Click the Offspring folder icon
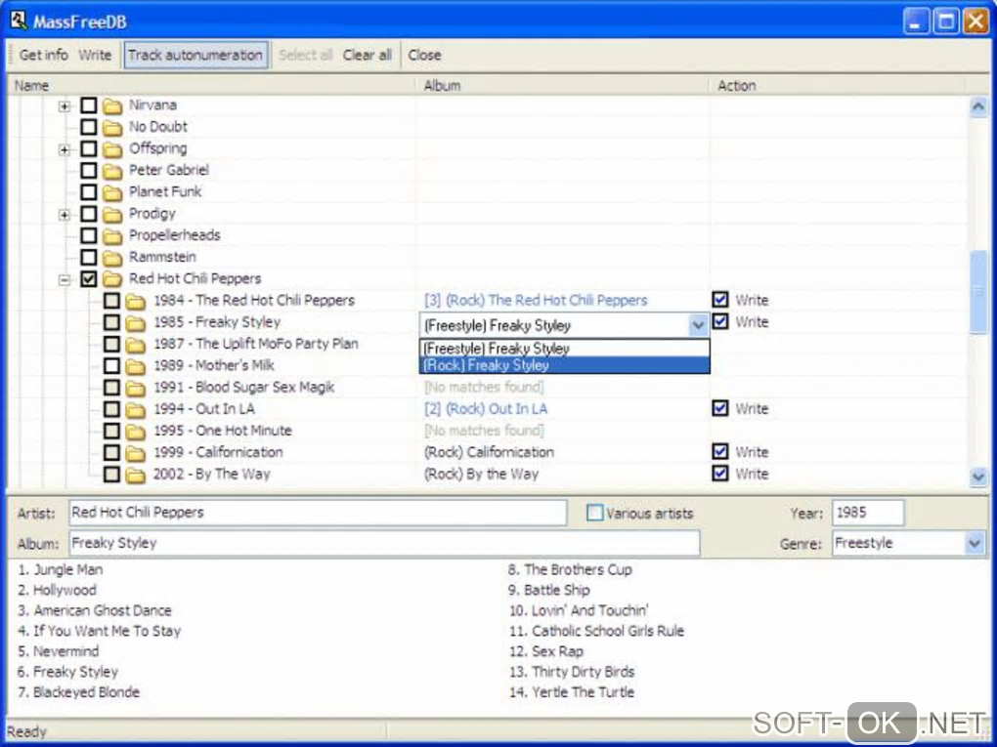Image resolution: width=997 pixels, height=747 pixels. (112, 148)
